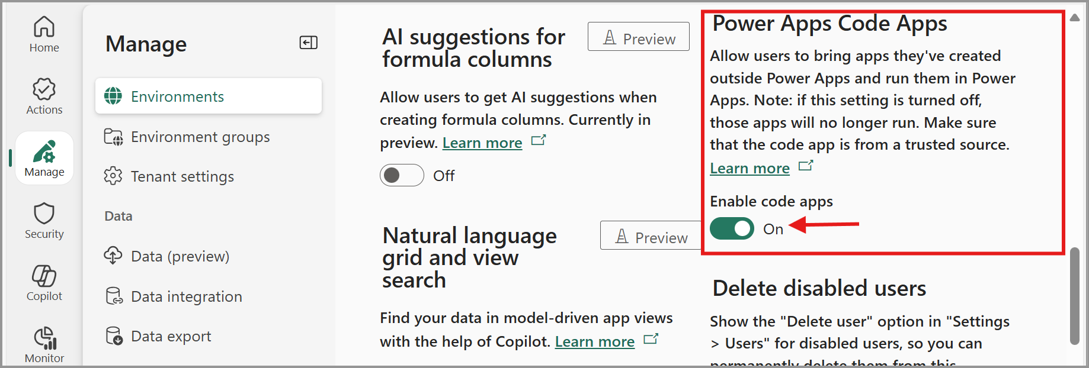Viewport: 1089px width, 368px height.
Task: Open Data (preview) page
Action: pyautogui.click(x=180, y=256)
